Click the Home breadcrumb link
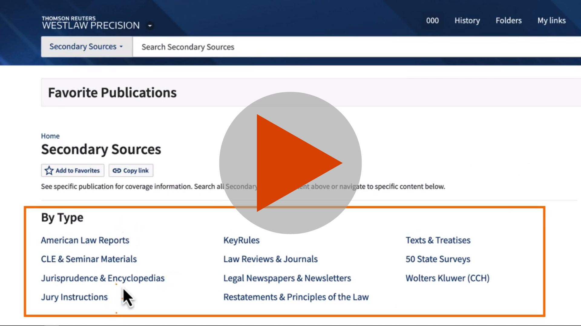The image size is (581, 326). tap(50, 136)
